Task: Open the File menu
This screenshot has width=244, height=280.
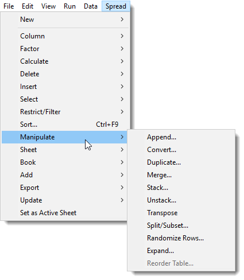Action: click(9, 6)
